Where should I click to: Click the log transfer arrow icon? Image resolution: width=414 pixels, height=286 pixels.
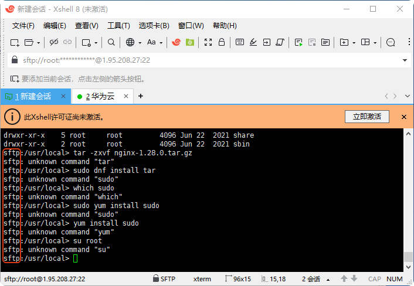(x=267, y=42)
